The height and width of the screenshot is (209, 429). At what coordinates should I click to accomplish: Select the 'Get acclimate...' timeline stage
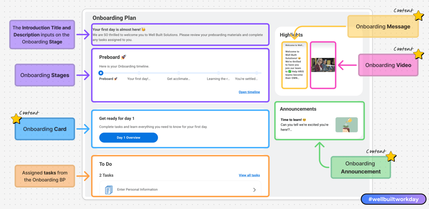pos(179,79)
